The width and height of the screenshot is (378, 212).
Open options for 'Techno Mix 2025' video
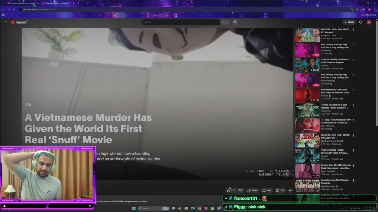click(353, 105)
